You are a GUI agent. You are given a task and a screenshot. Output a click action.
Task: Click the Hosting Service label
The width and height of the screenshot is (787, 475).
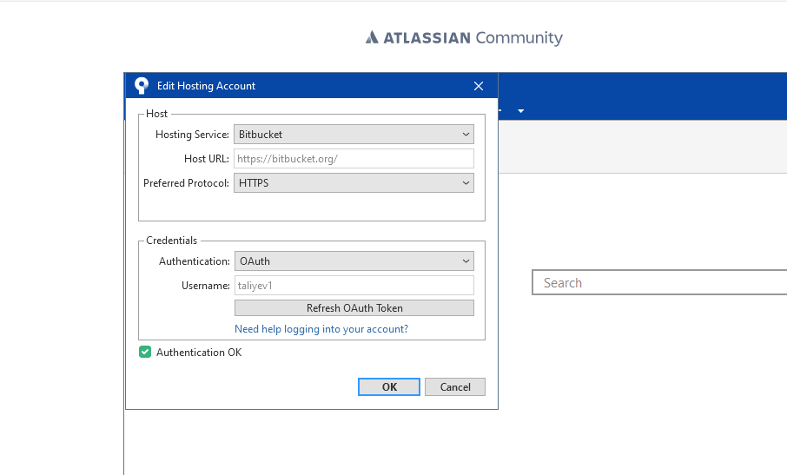click(192, 135)
